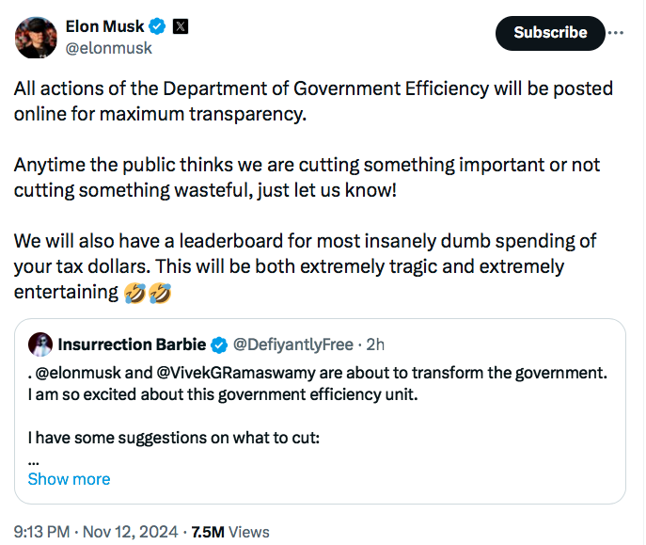This screenshot has height=545, width=646.
Task: Click the 9:13 PM Nov 12, 2024 timestamp
Action: point(96,532)
